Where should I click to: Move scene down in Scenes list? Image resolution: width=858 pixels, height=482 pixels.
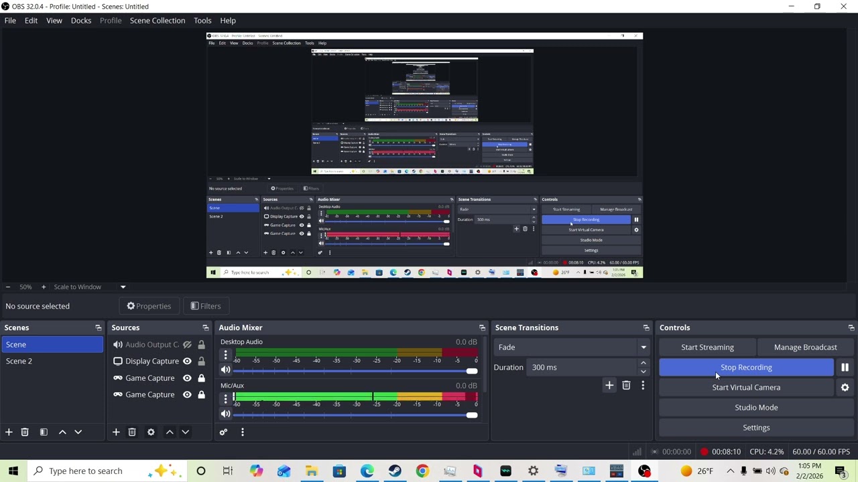click(x=78, y=432)
